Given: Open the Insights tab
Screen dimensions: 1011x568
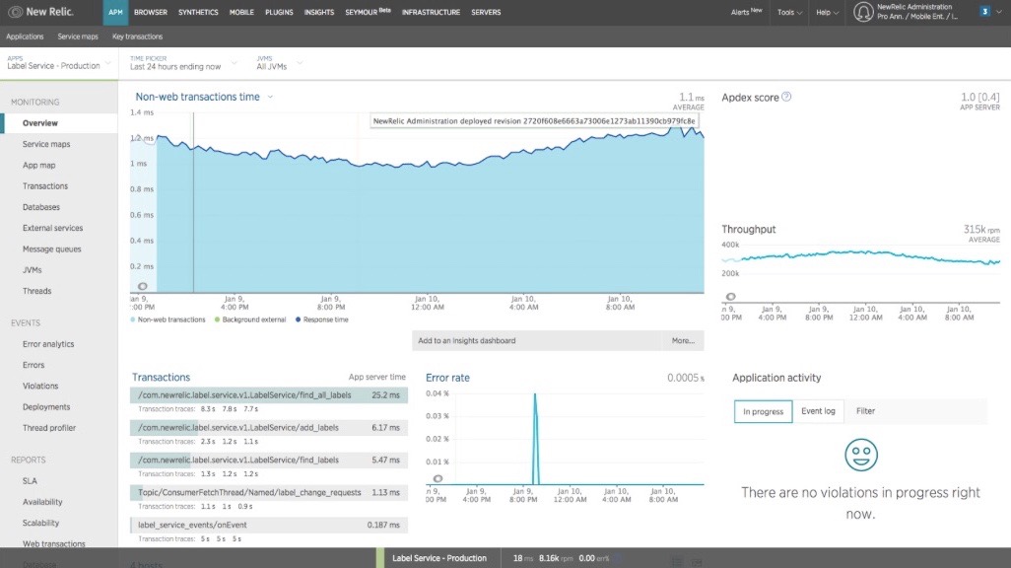Looking at the screenshot, I should click(319, 12).
